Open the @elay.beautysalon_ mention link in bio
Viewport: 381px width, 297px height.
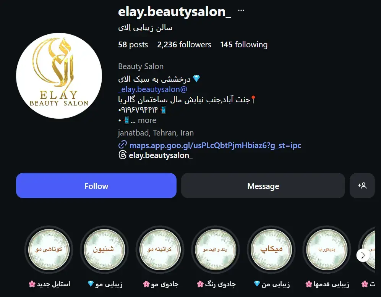click(152, 89)
